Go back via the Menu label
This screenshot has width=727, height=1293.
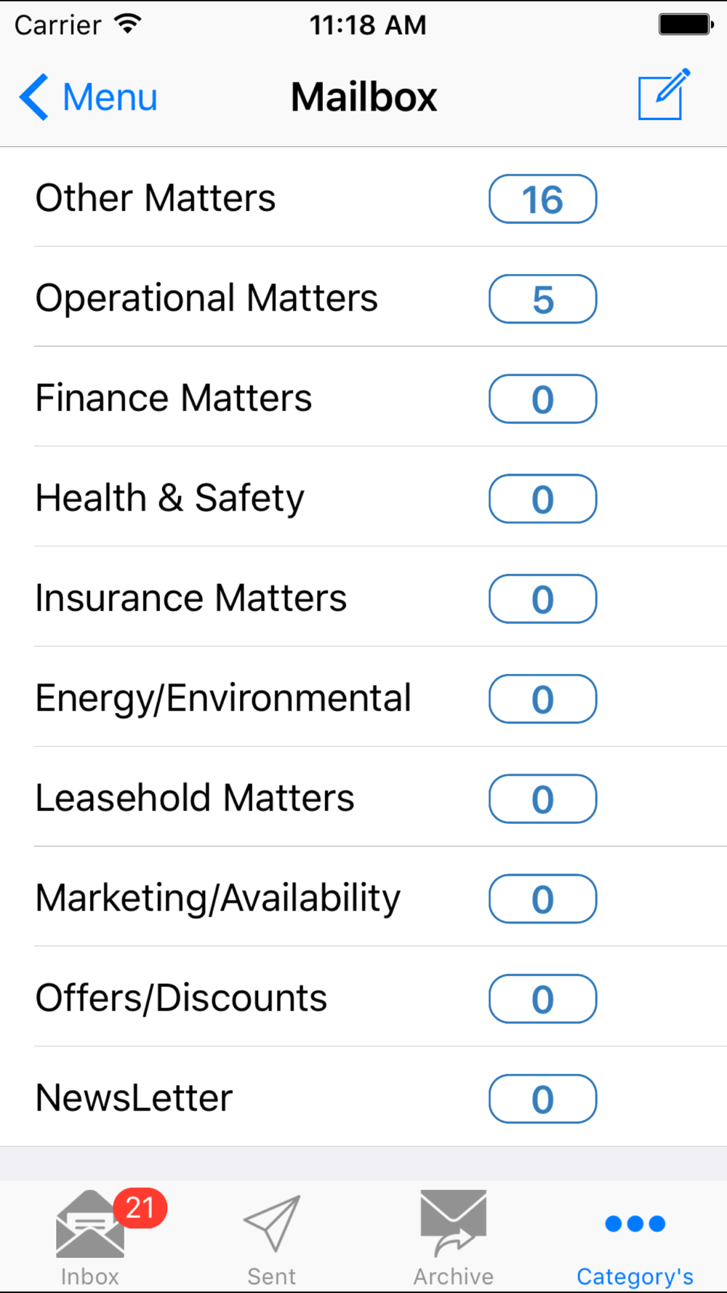[x=110, y=97]
